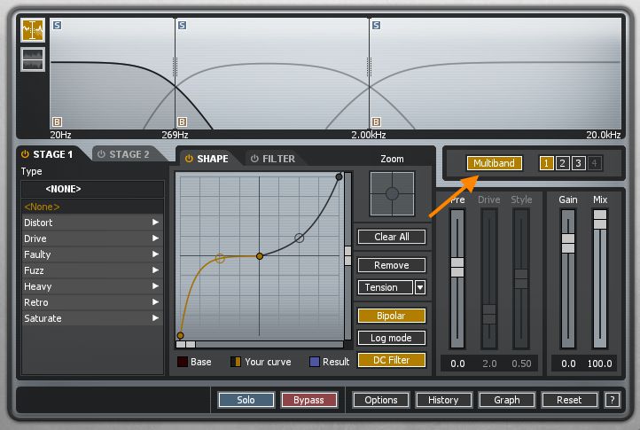Click the Remove button
640x430 pixels.
point(392,265)
